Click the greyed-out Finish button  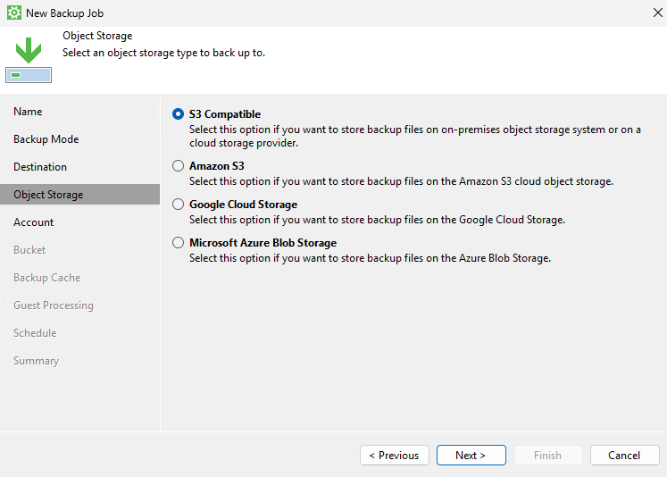(548, 456)
